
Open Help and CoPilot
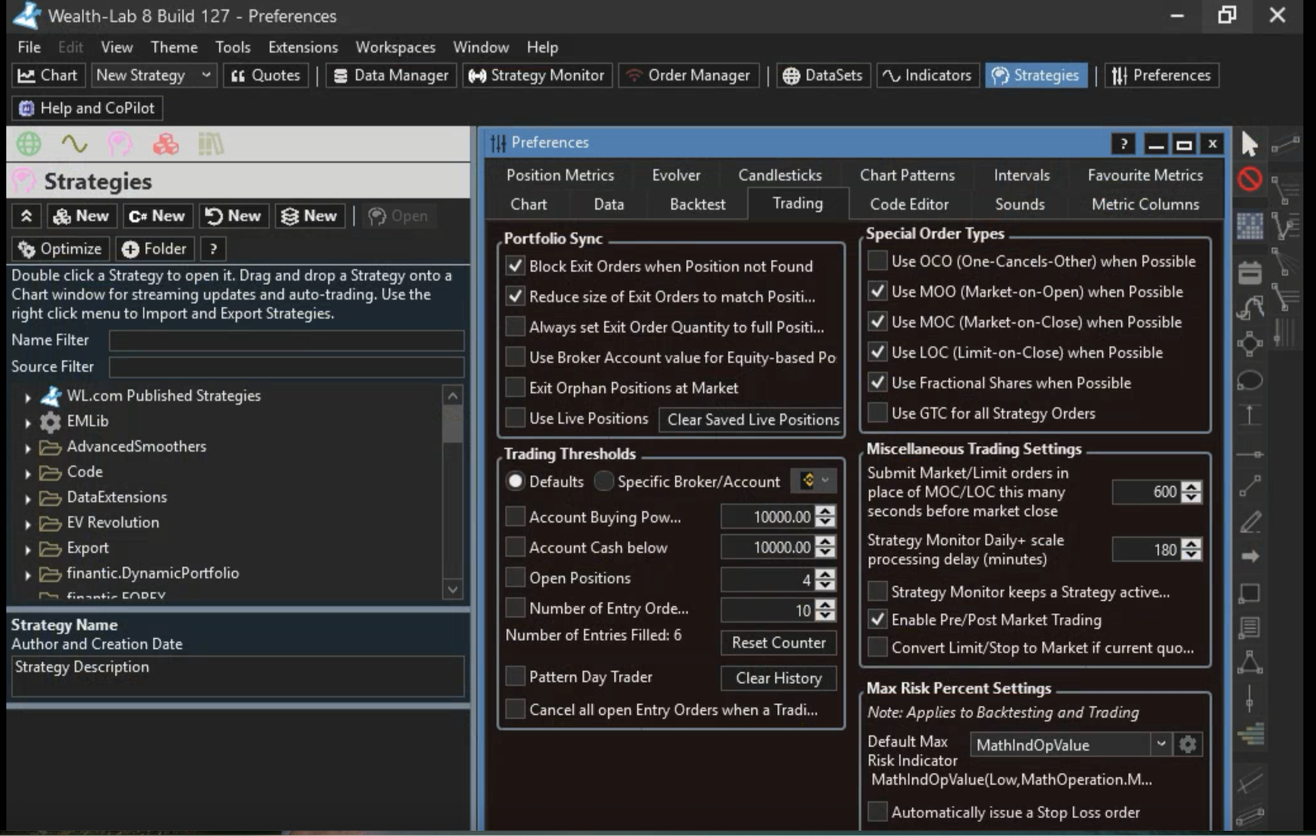(x=88, y=108)
